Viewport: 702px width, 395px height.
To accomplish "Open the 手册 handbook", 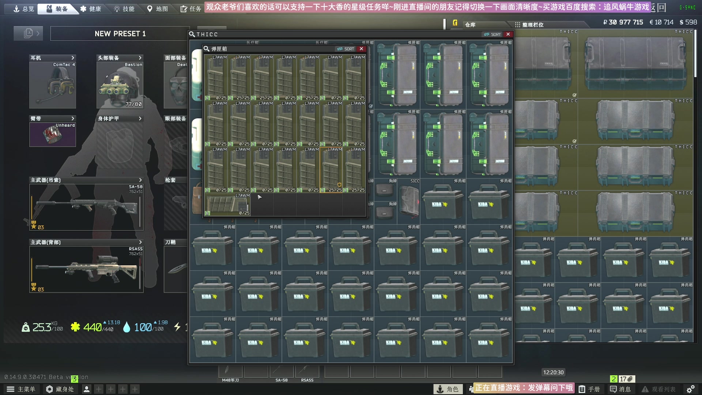I will [x=589, y=389].
